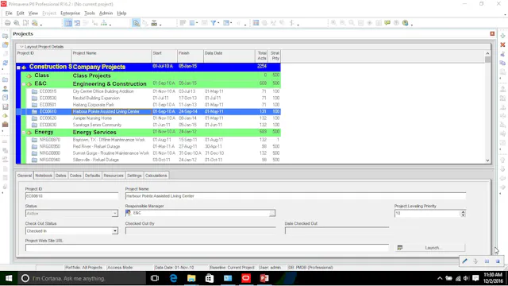The image size is (508, 286).
Task: Open WBS pyramid icon in the left sidebar
Action: pyautogui.click(x=6, y=115)
